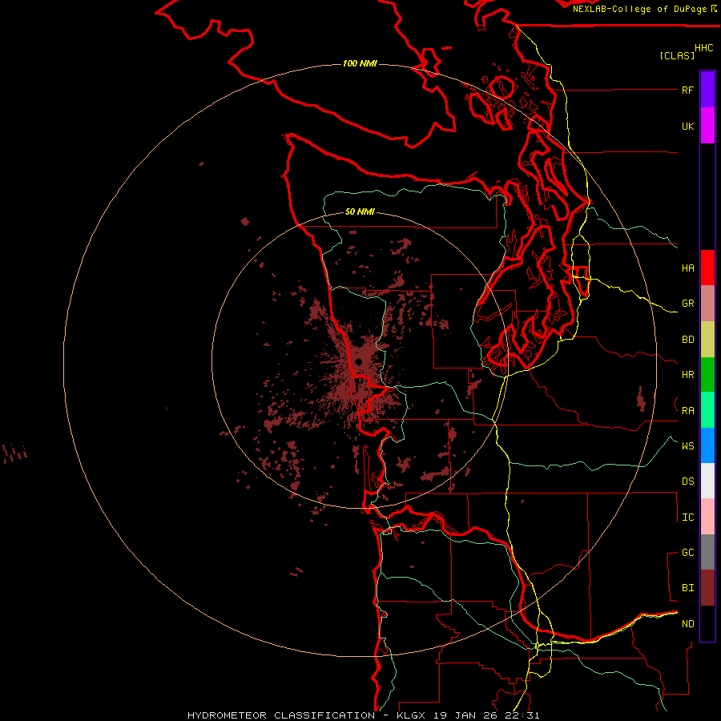721x721 pixels.
Task: Click the RA light green legend block
Action: pos(707,410)
